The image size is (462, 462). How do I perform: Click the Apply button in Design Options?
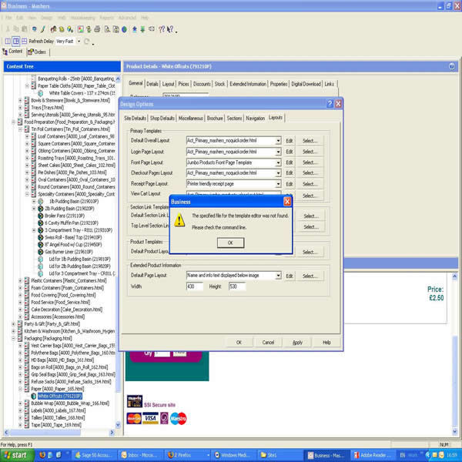(297, 343)
